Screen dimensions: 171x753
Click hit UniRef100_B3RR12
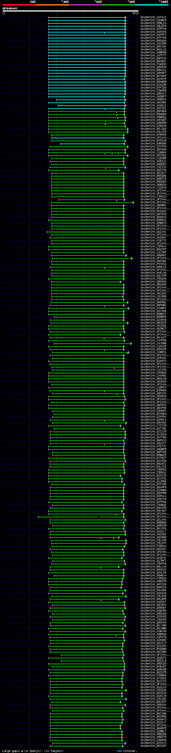pos(153,220)
